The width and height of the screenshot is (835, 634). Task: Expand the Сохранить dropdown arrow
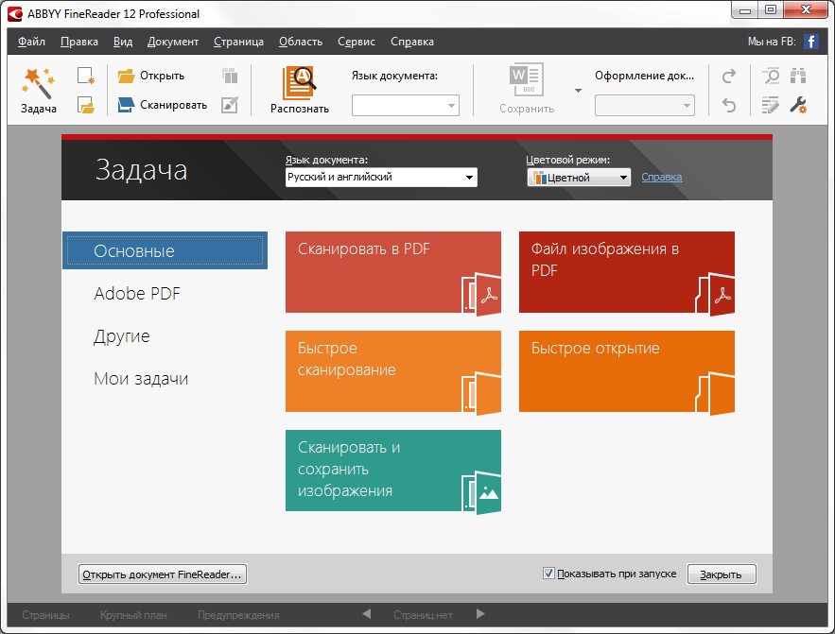click(578, 91)
